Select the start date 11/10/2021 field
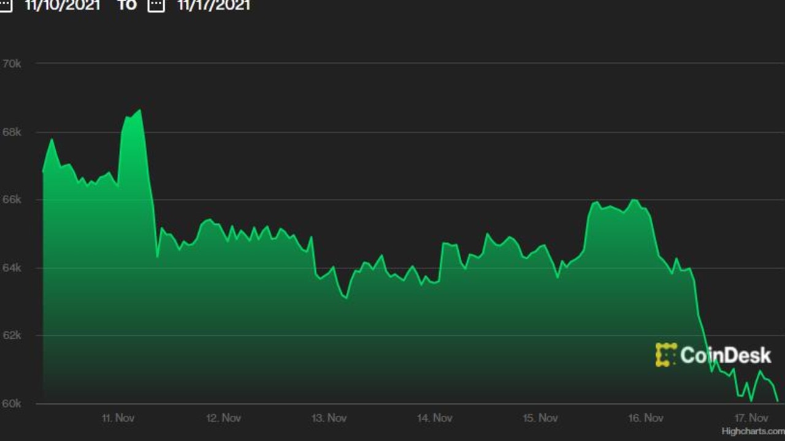The image size is (785, 441). pos(62,6)
